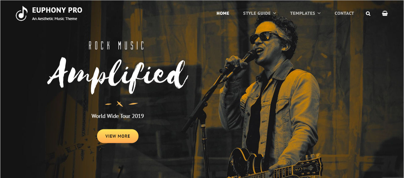404x178 pixels.
Task: Click the An Aesthetic Music Theme tagline
Action: point(55,19)
